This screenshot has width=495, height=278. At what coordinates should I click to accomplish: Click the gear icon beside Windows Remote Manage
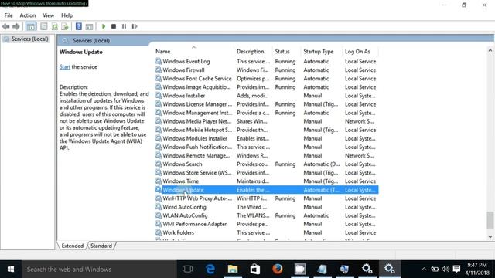point(158,155)
